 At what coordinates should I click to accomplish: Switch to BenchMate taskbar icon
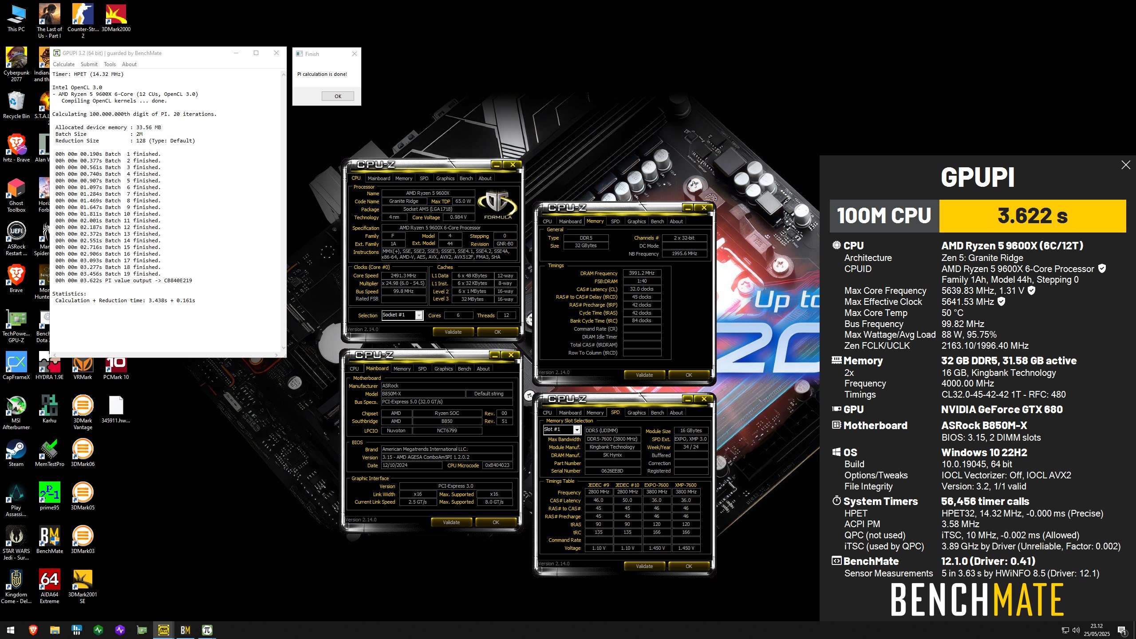(x=185, y=630)
